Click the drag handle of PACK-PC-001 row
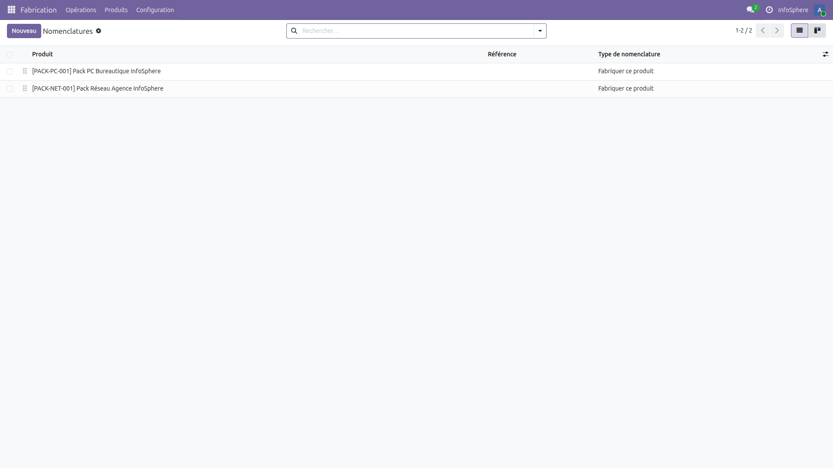833x468 pixels. (x=25, y=71)
